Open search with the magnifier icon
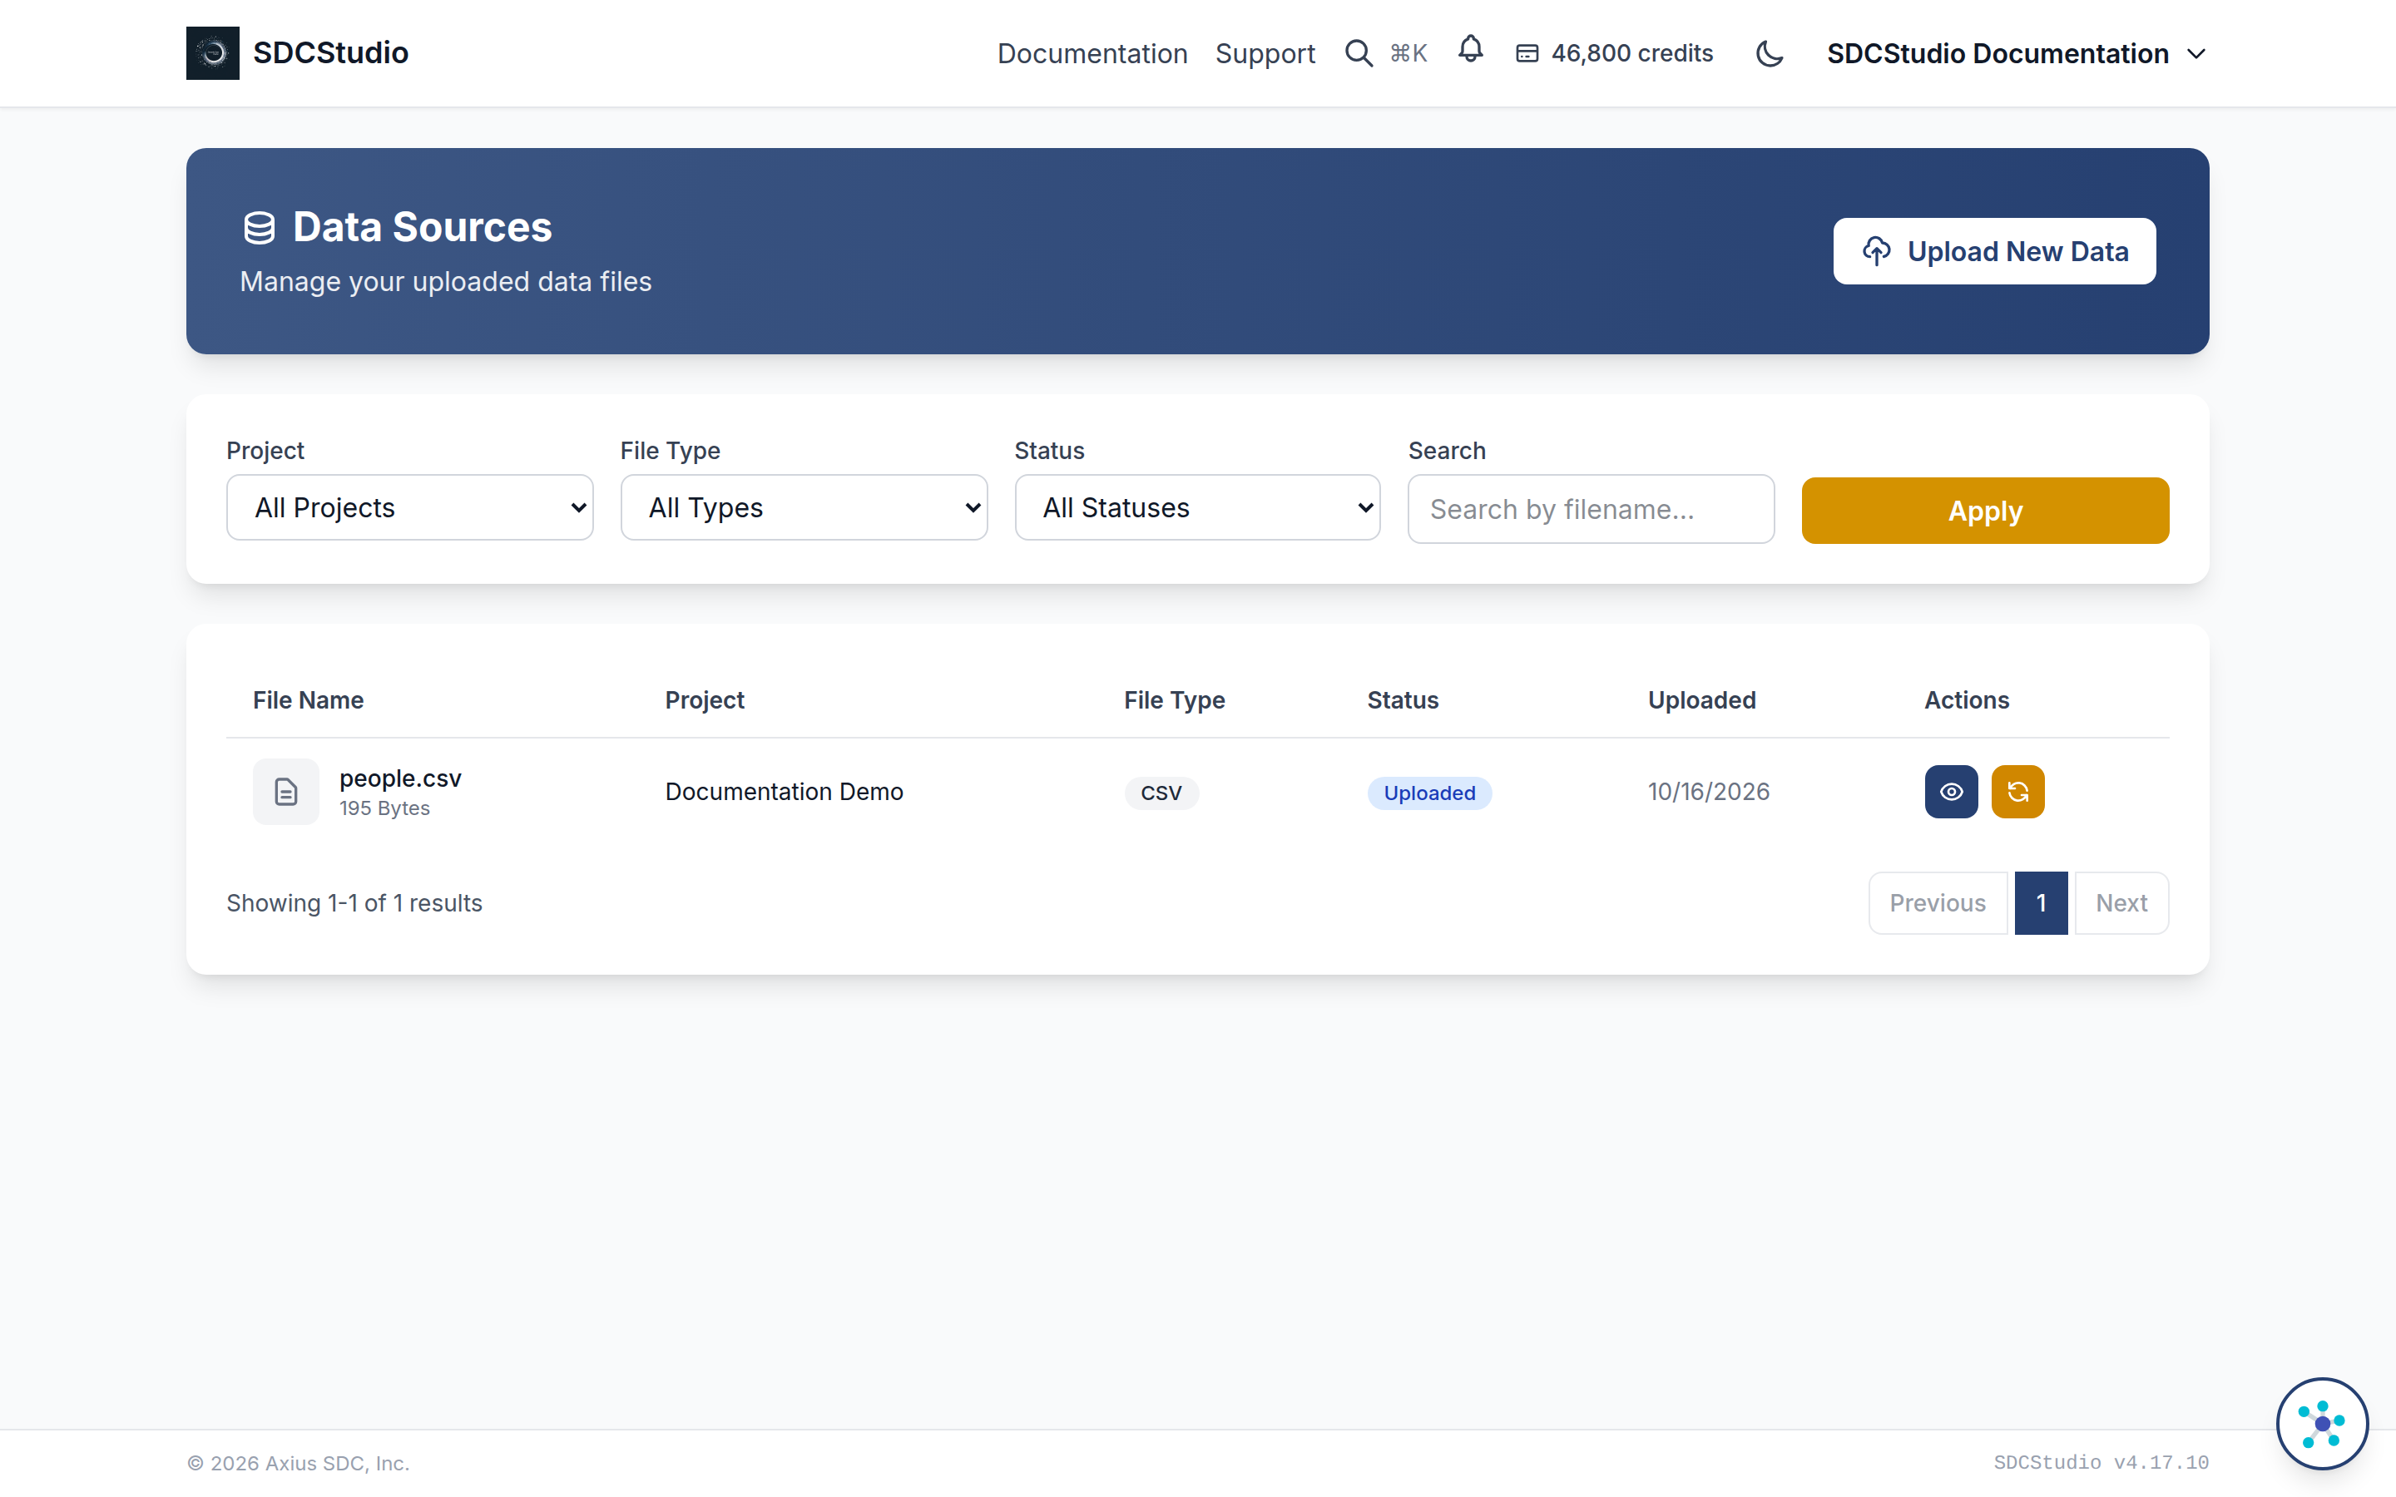 click(x=1359, y=53)
